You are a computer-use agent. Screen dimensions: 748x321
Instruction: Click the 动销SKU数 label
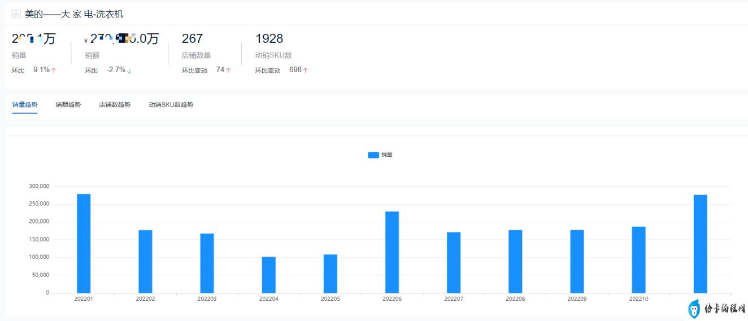(273, 55)
